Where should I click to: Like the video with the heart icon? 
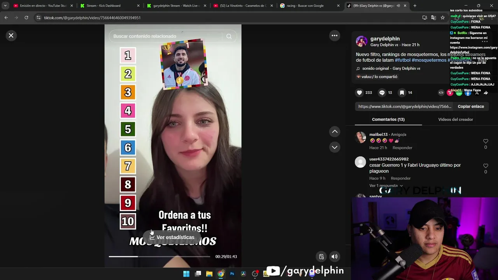tap(359, 93)
